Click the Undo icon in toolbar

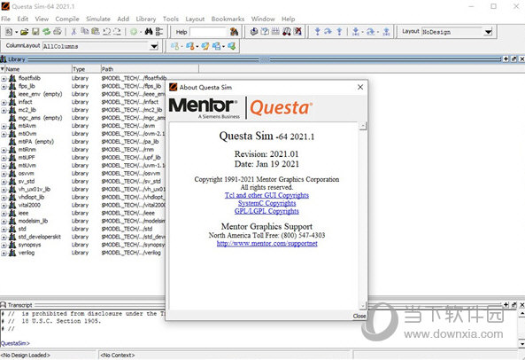coord(107,32)
